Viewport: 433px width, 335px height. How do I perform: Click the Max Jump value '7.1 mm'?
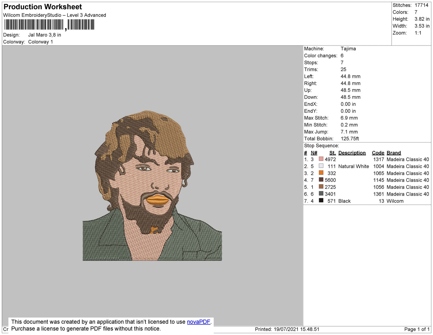coord(349,132)
